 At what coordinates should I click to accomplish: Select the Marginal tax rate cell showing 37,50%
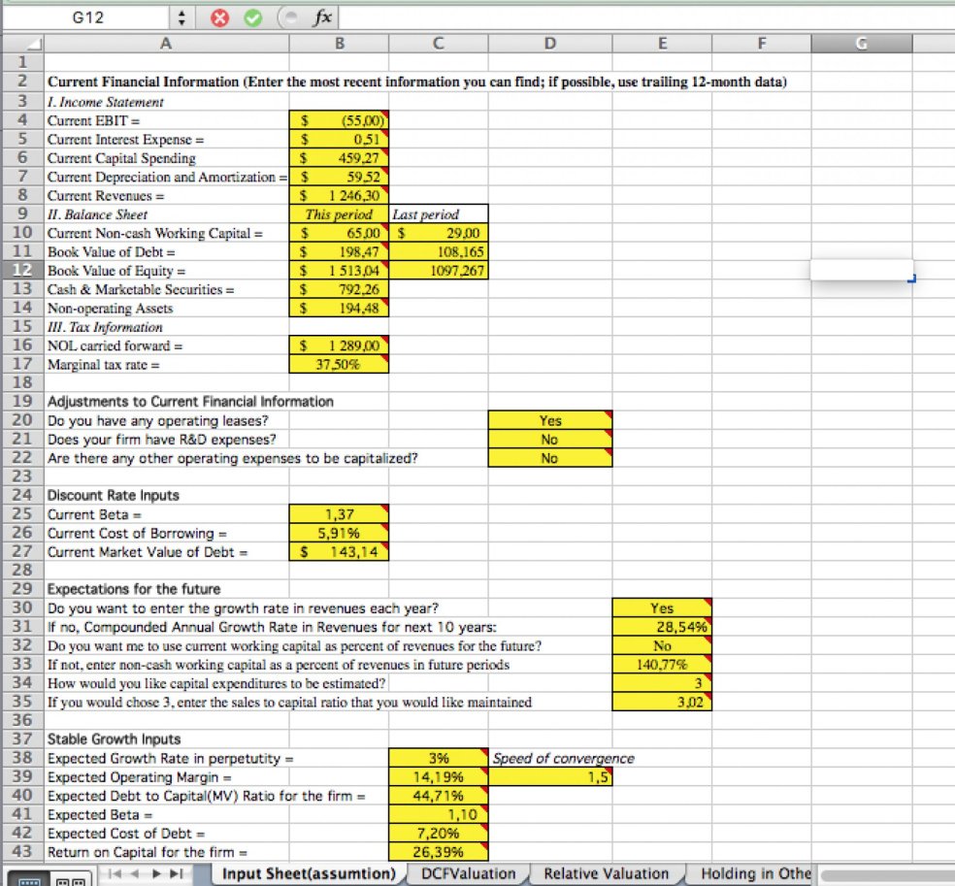point(339,364)
